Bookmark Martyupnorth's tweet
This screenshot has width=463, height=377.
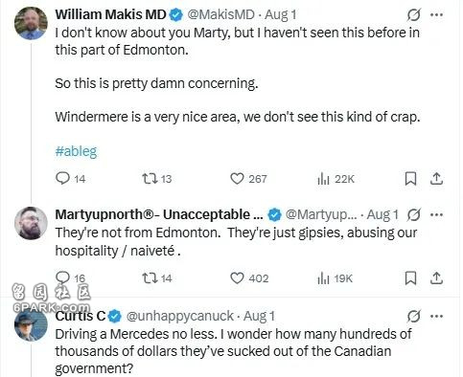pos(410,278)
